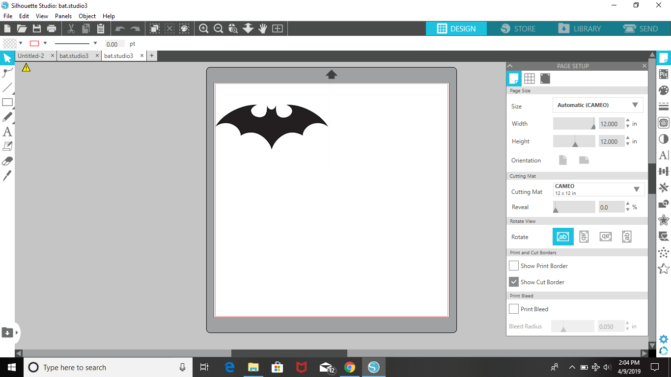
Task: Click the yellow warning triangle icon
Action: [26, 68]
